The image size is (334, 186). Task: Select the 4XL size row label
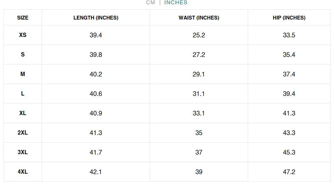[x=23, y=172]
